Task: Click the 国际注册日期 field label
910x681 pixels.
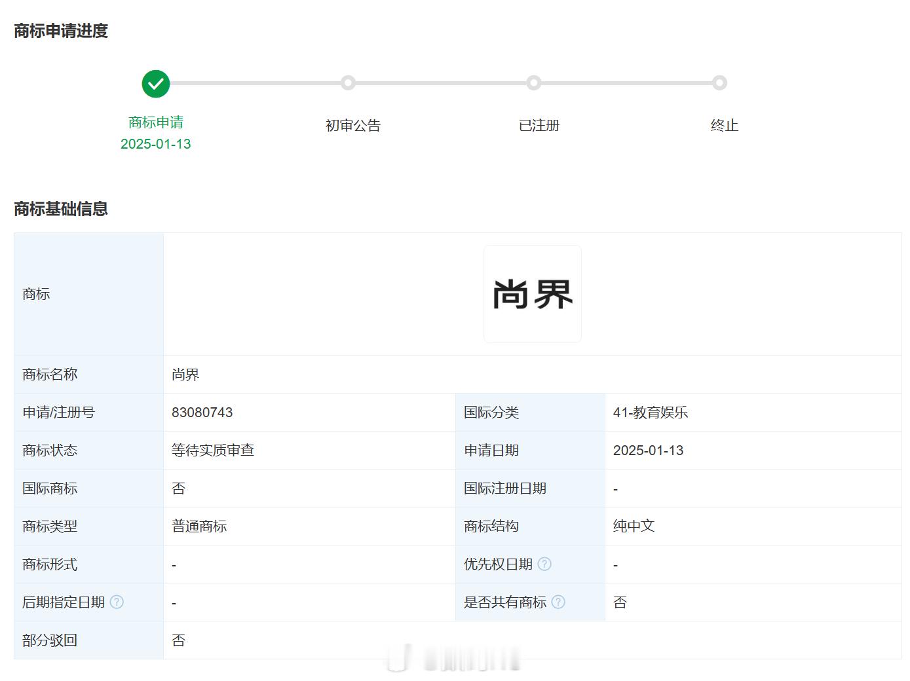Action: [x=505, y=488]
